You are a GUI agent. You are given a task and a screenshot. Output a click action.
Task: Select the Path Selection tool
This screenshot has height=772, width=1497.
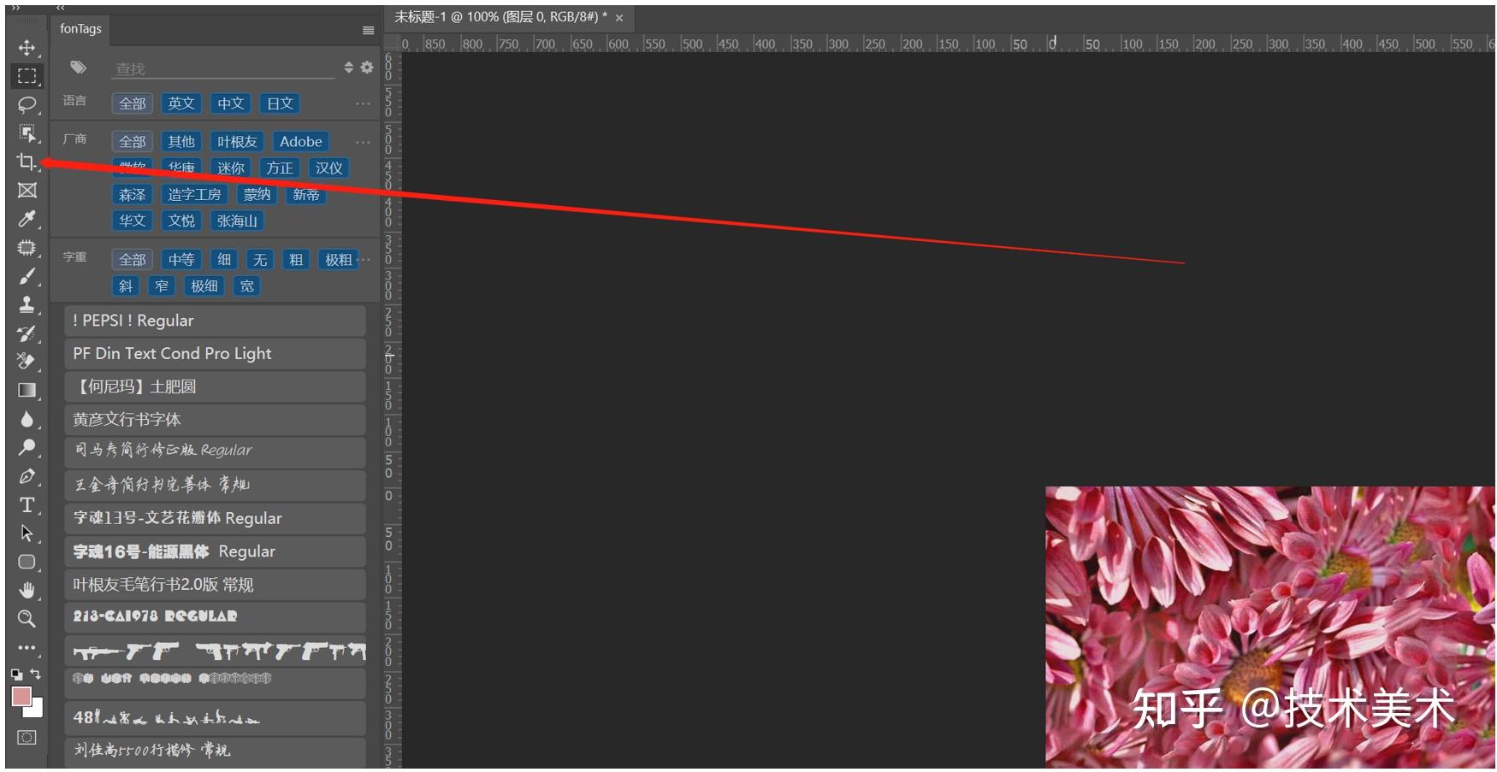[x=27, y=533]
